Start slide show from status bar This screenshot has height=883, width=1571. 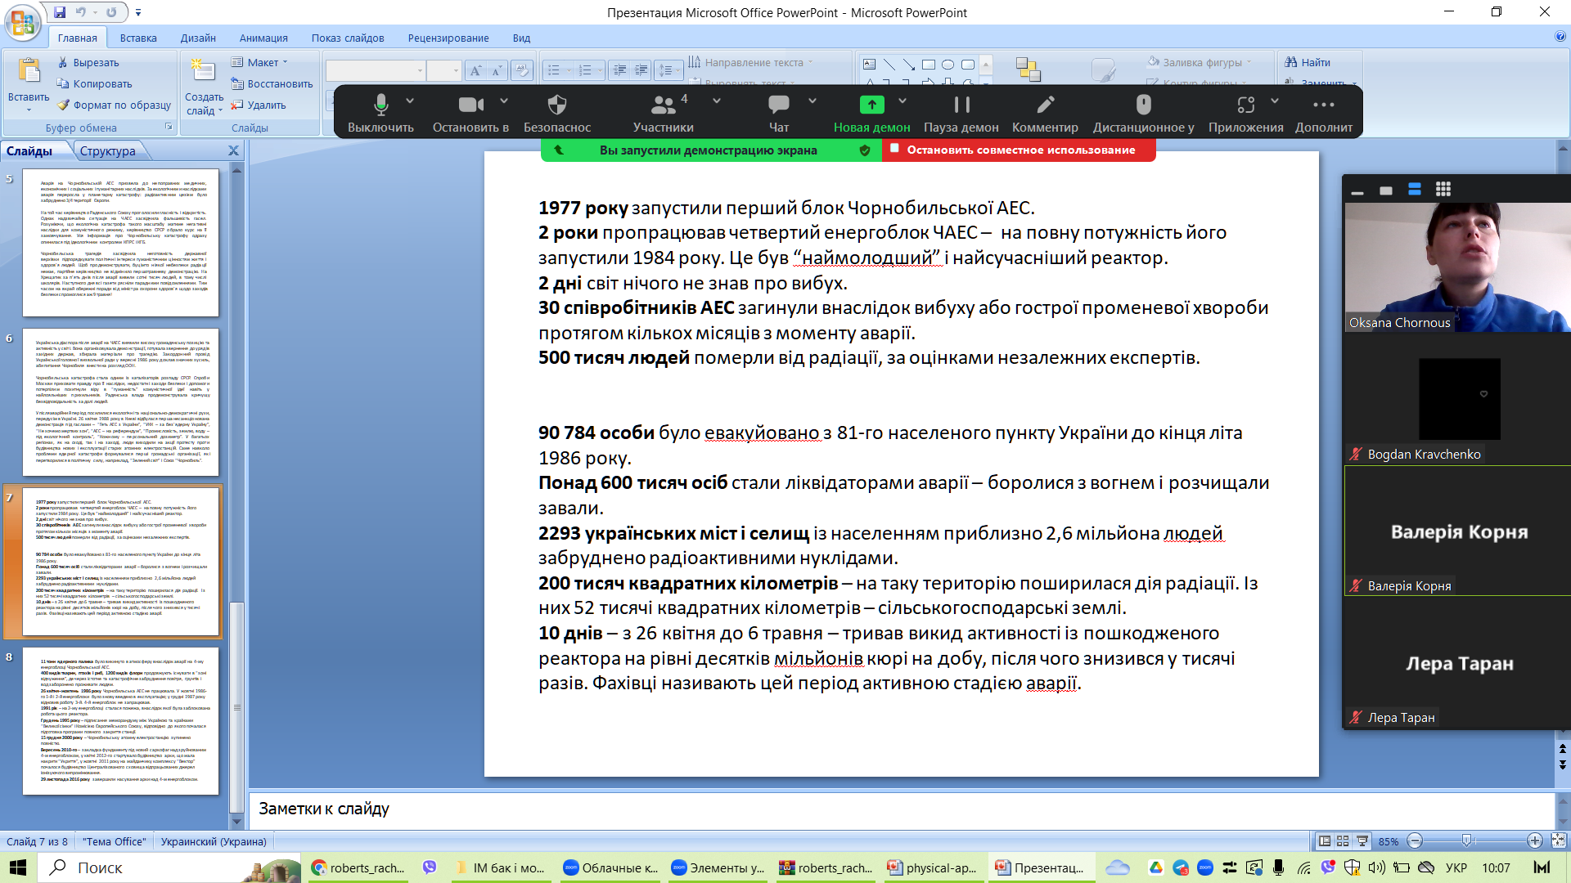click(1362, 840)
